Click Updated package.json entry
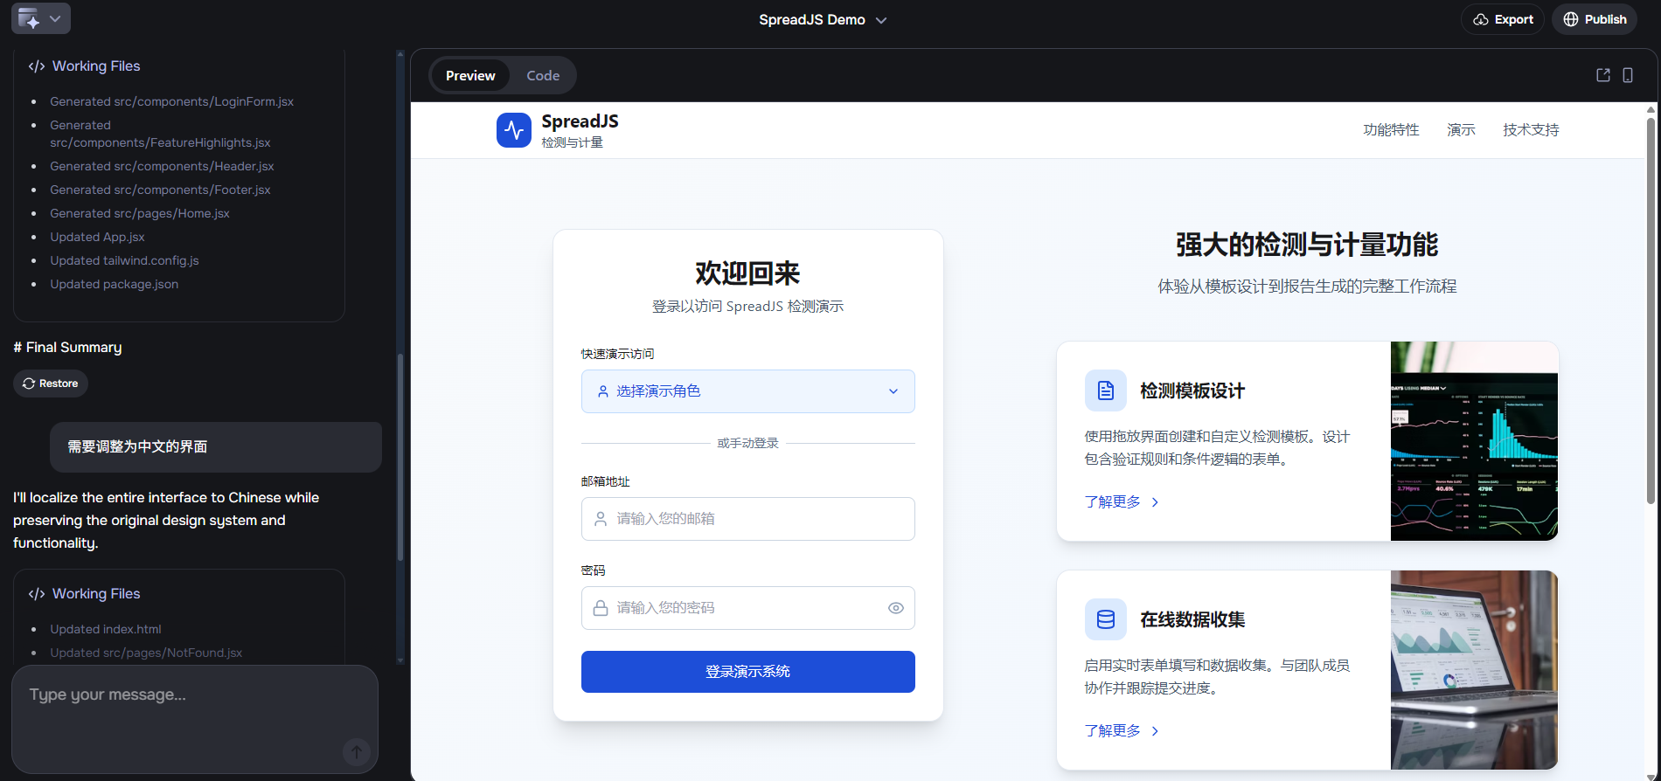This screenshot has width=1661, height=781. (x=114, y=285)
